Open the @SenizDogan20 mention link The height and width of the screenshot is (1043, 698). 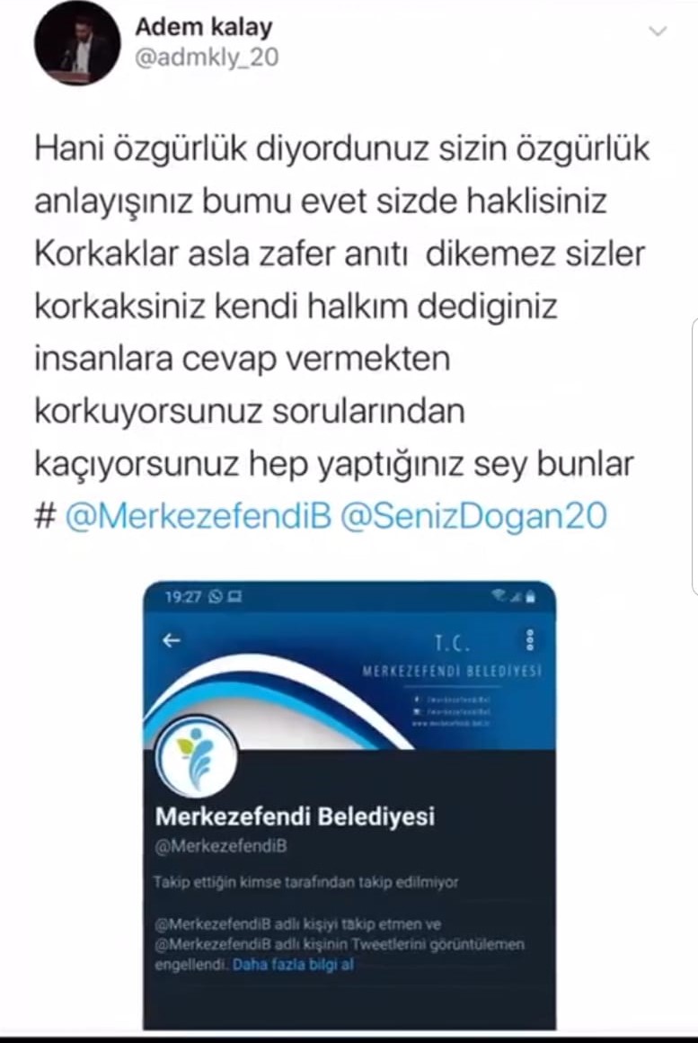coord(473,516)
